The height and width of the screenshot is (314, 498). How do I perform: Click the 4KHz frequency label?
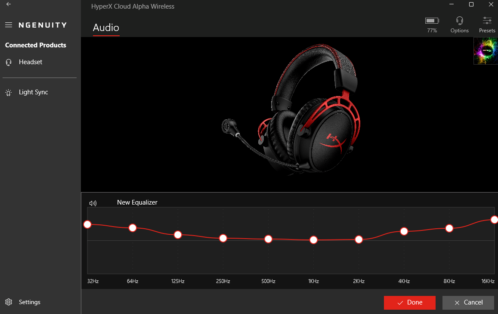coord(404,281)
